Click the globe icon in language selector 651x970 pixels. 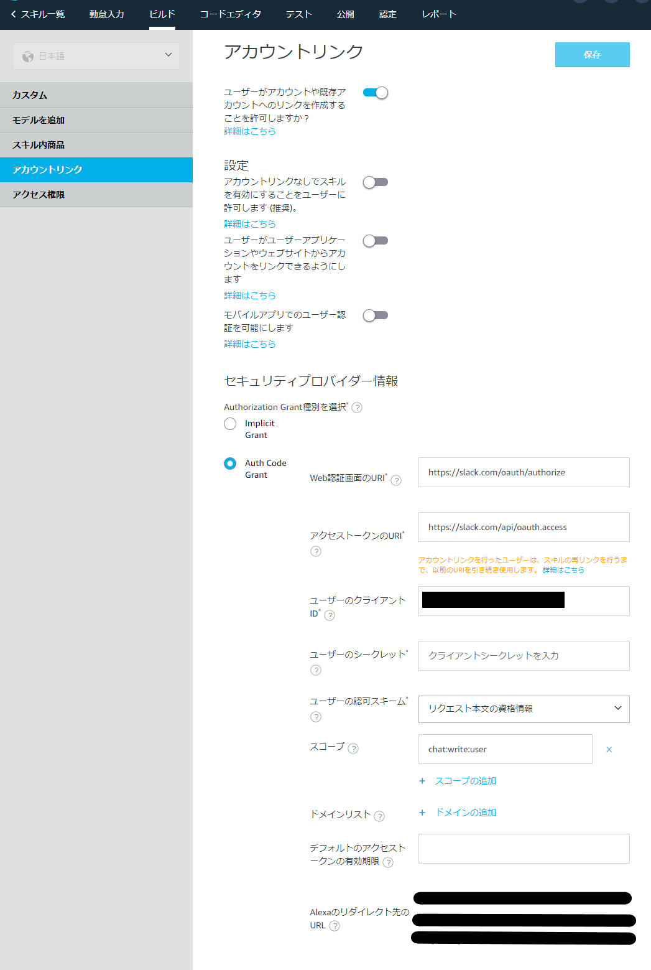click(28, 57)
